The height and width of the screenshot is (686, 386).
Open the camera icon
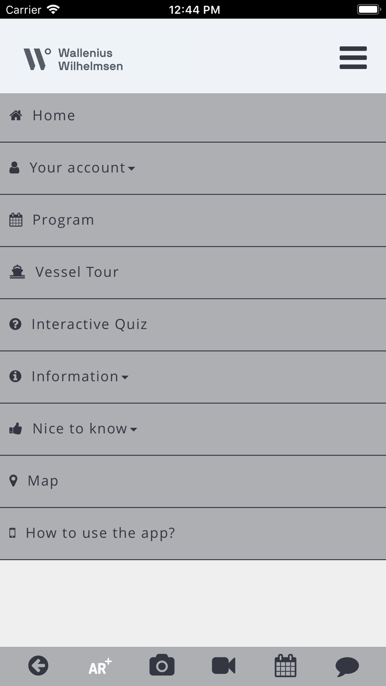click(162, 665)
